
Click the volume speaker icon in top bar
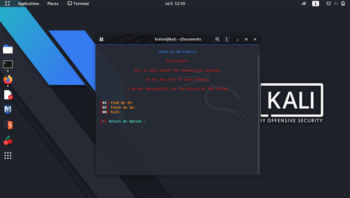[336, 3]
